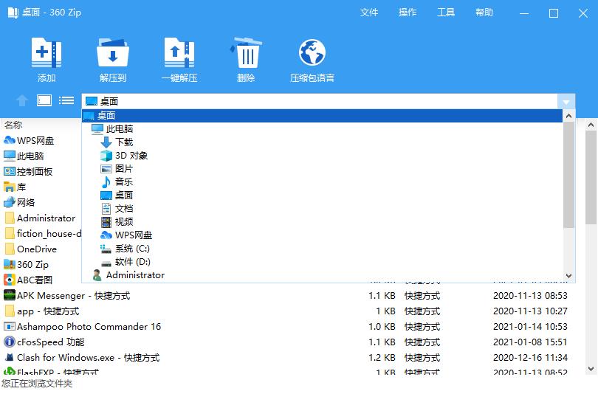Click the file list scroll-up arrow

click(x=591, y=125)
